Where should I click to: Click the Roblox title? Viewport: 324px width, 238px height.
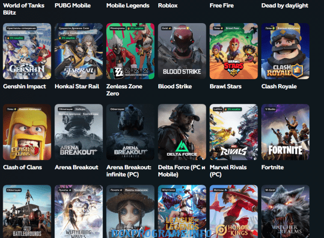click(167, 5)
